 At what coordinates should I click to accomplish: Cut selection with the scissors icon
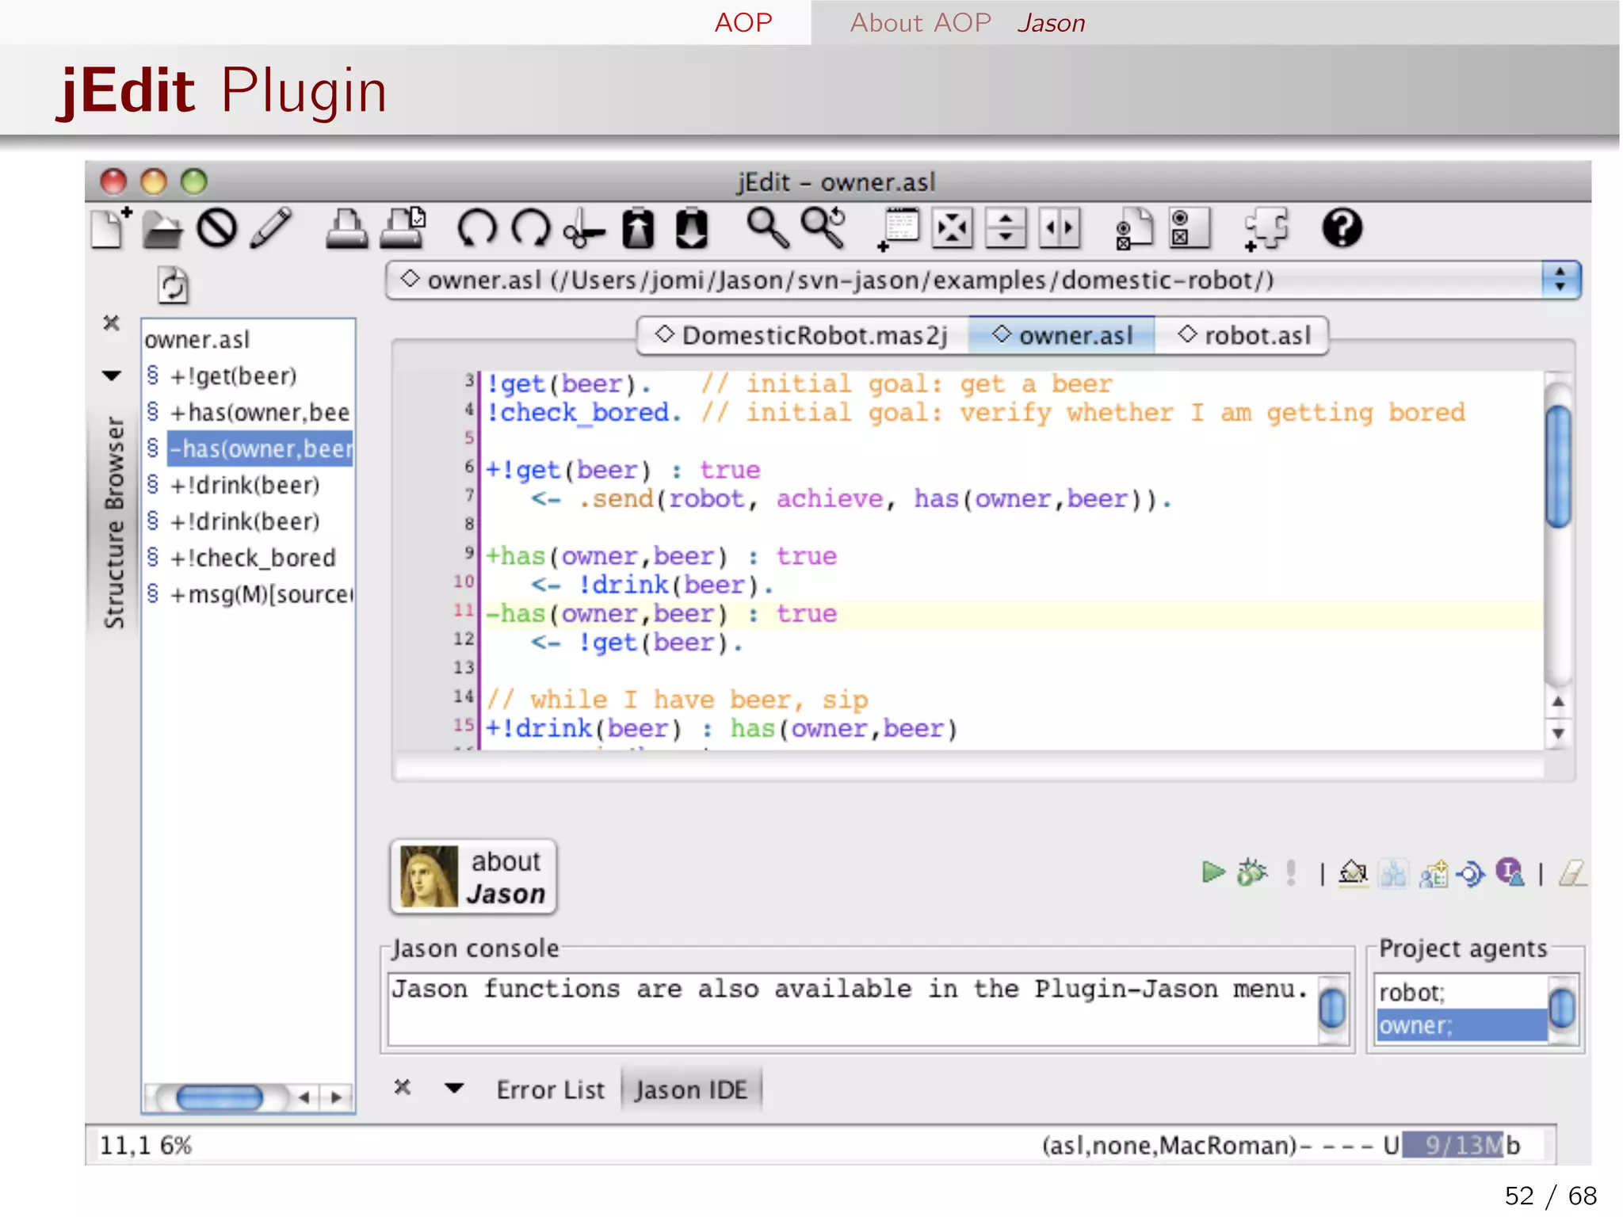[584, 229]
